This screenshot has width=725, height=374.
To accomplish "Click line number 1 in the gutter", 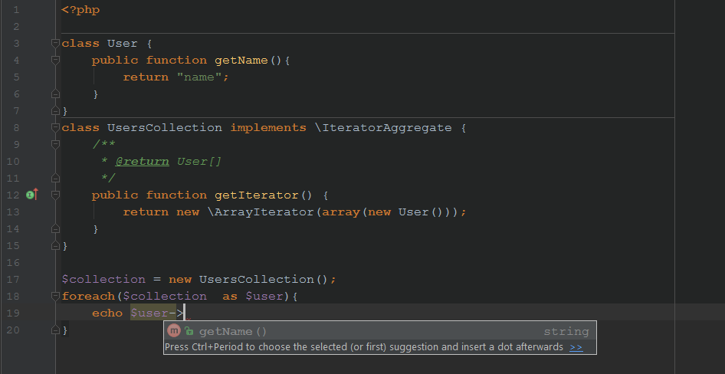I will pyautogui.click(x=16, y=10).
